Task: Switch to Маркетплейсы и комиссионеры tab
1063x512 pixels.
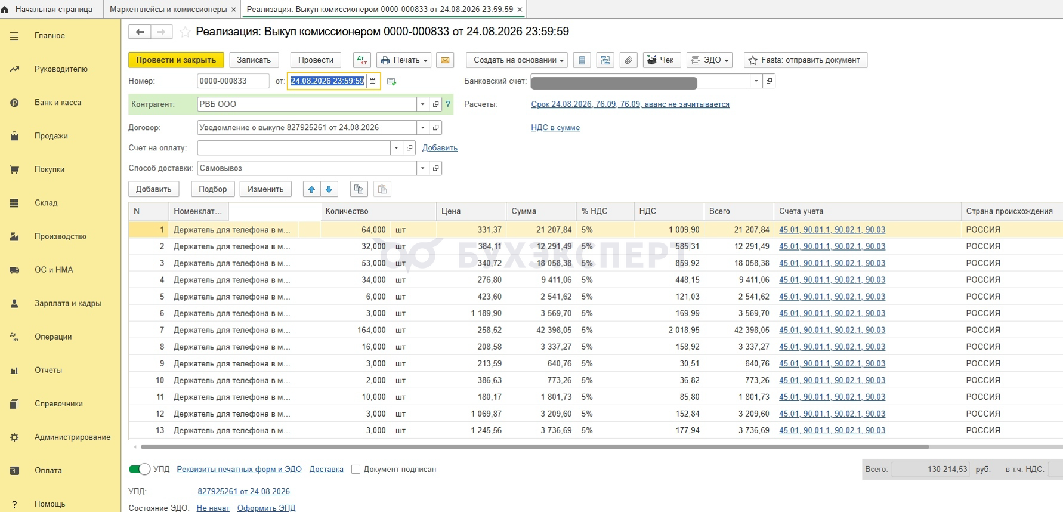Action: (x=168, y=10)
